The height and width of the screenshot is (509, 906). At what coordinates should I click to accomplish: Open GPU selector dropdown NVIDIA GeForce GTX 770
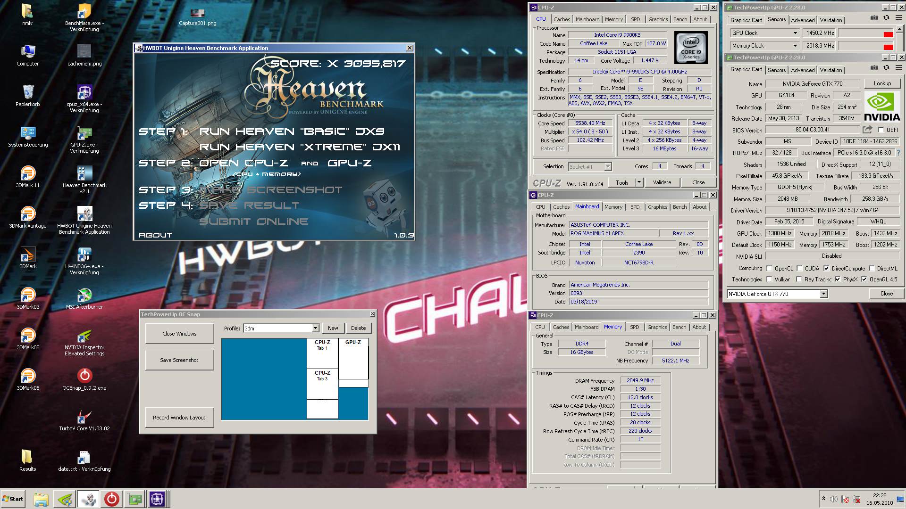pyautogui.click(x=823, y=294)
